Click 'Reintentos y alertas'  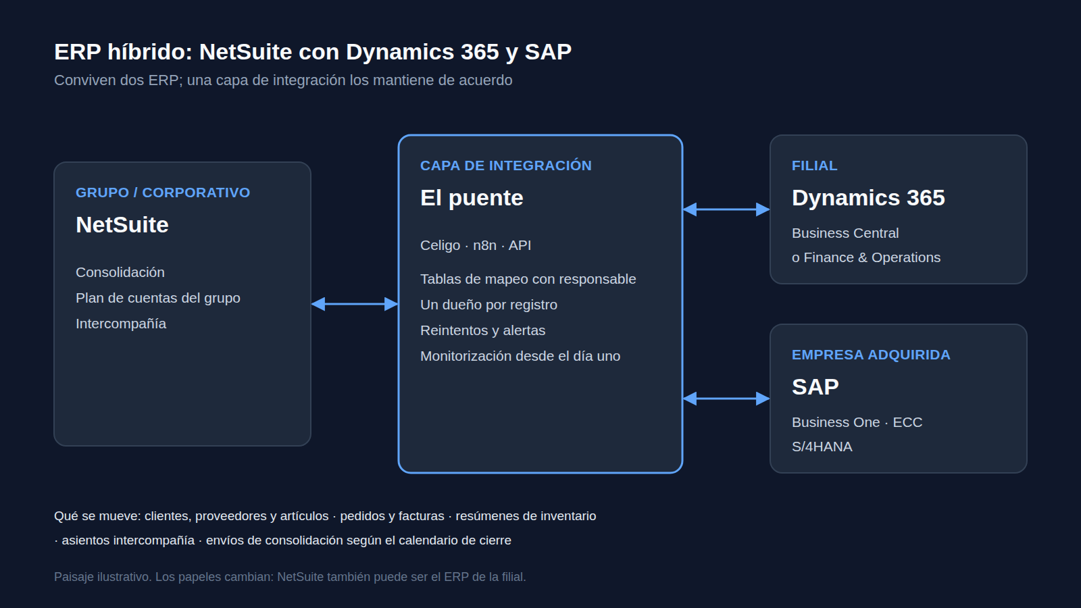(x=483, y=330)
